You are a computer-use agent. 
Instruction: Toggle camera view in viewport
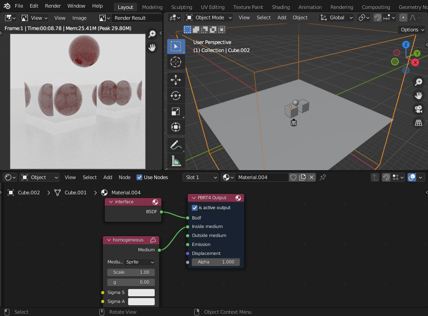click(x=419, y=109)
